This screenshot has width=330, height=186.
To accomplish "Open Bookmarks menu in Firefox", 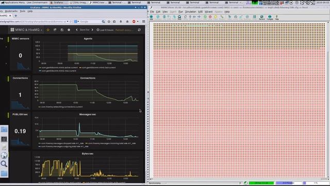I will point(11,11).
